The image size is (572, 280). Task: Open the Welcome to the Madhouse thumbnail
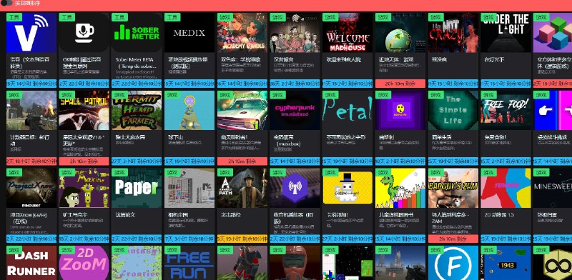pyautogui.click(x=347, y=33)
